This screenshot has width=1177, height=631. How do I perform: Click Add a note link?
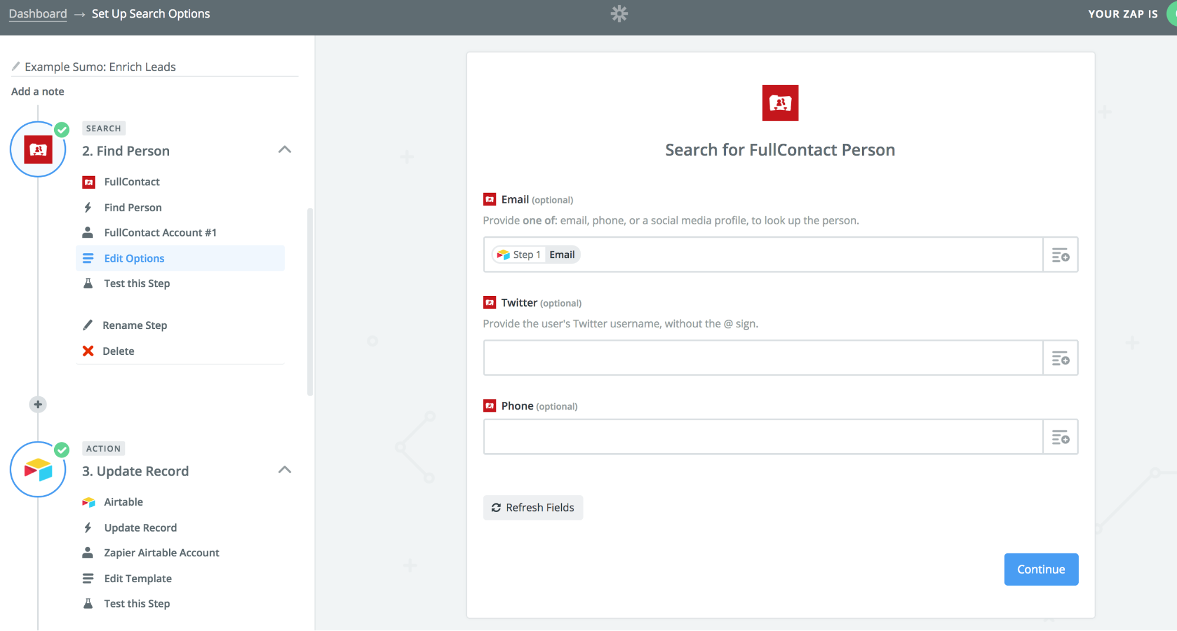(38, 91)
